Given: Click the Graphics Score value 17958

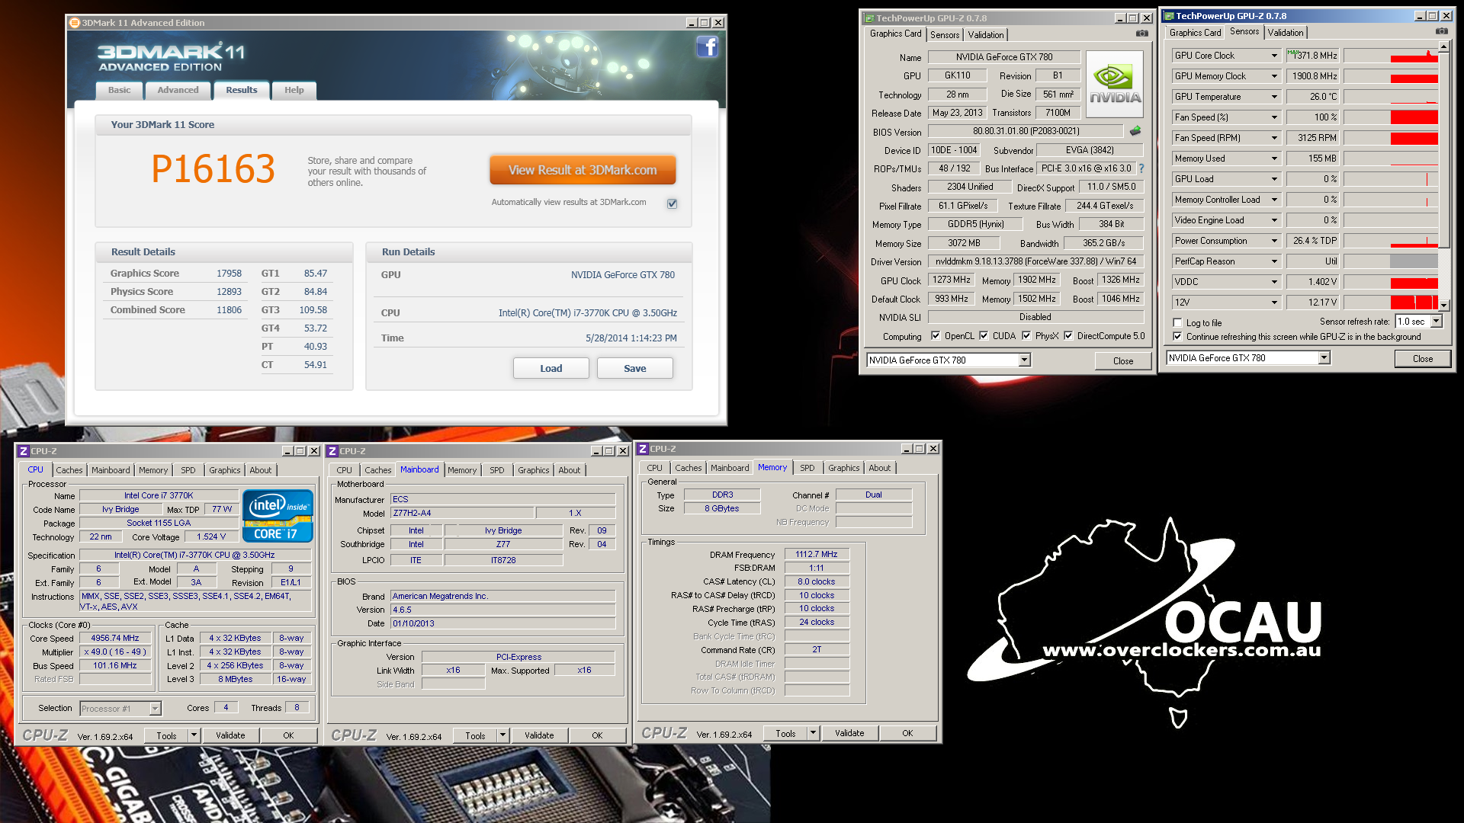Looking at the screenshot, I should [229, 274].
